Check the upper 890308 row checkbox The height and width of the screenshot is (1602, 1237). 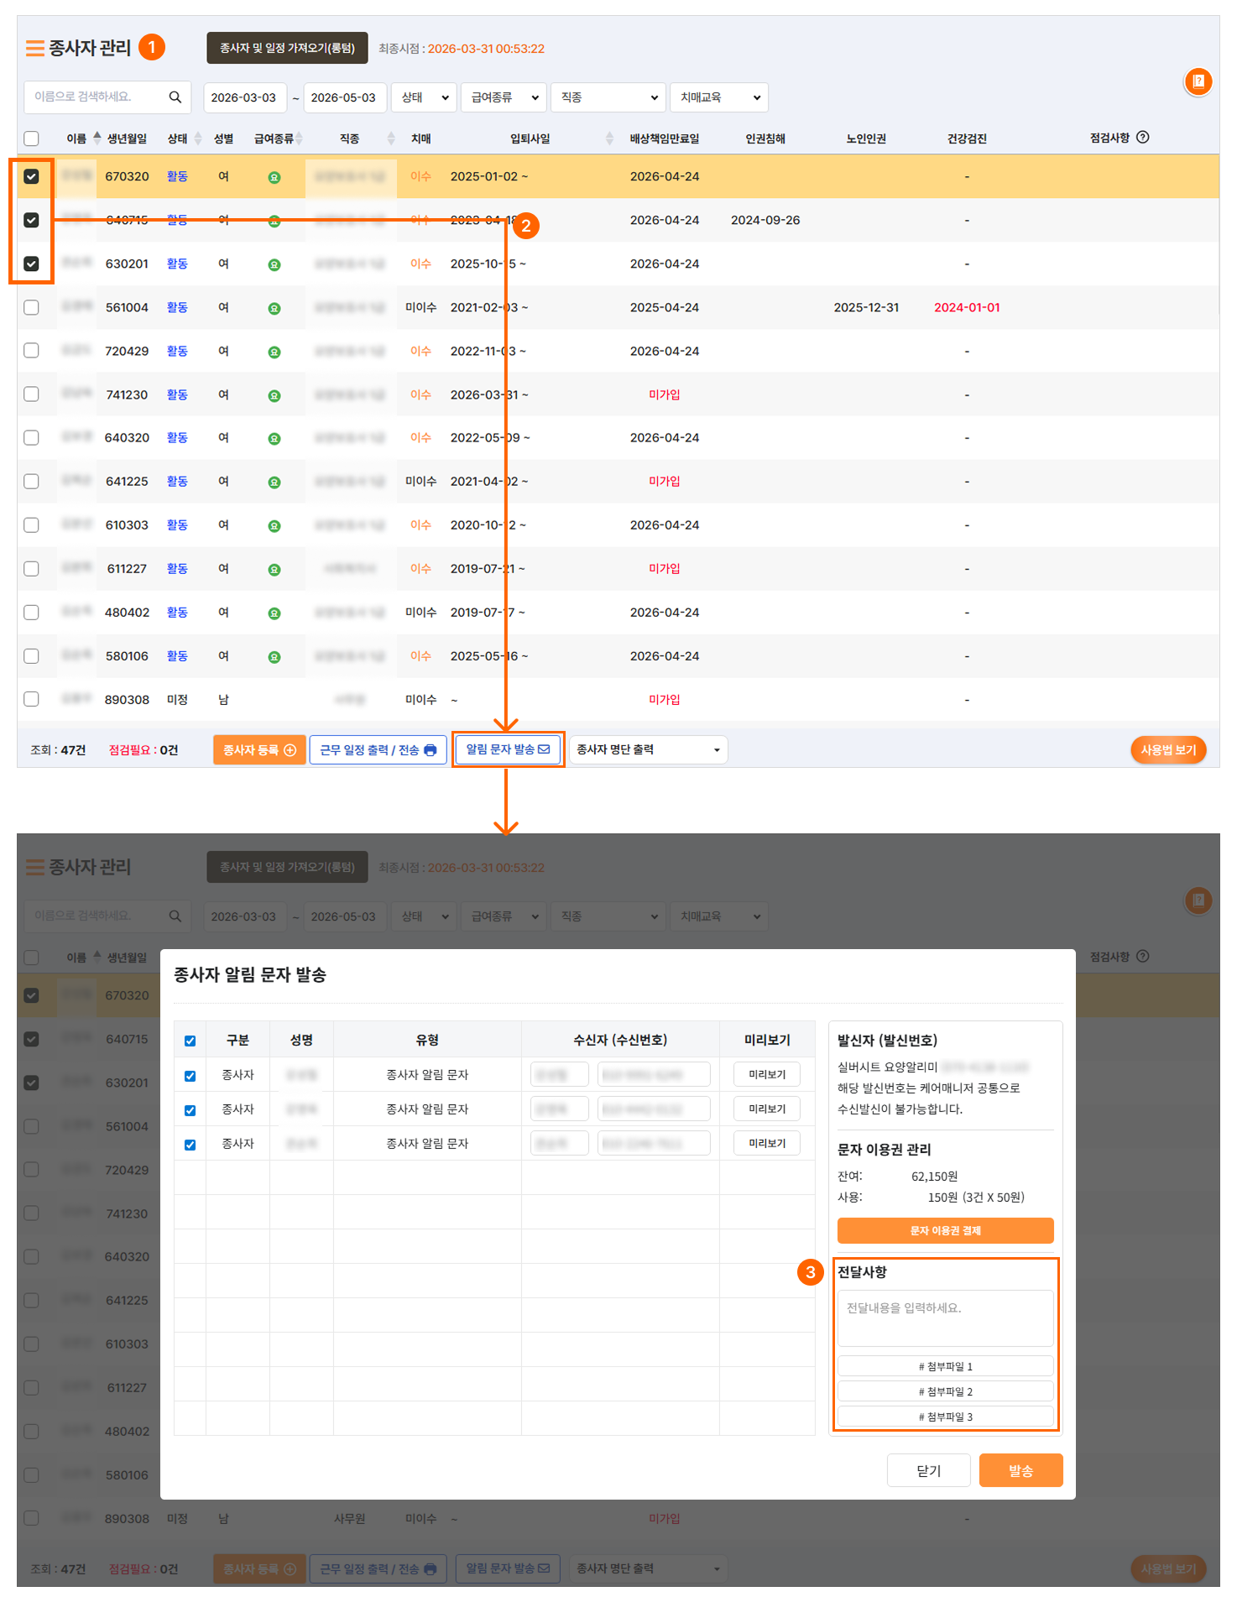tap(31, 699)
